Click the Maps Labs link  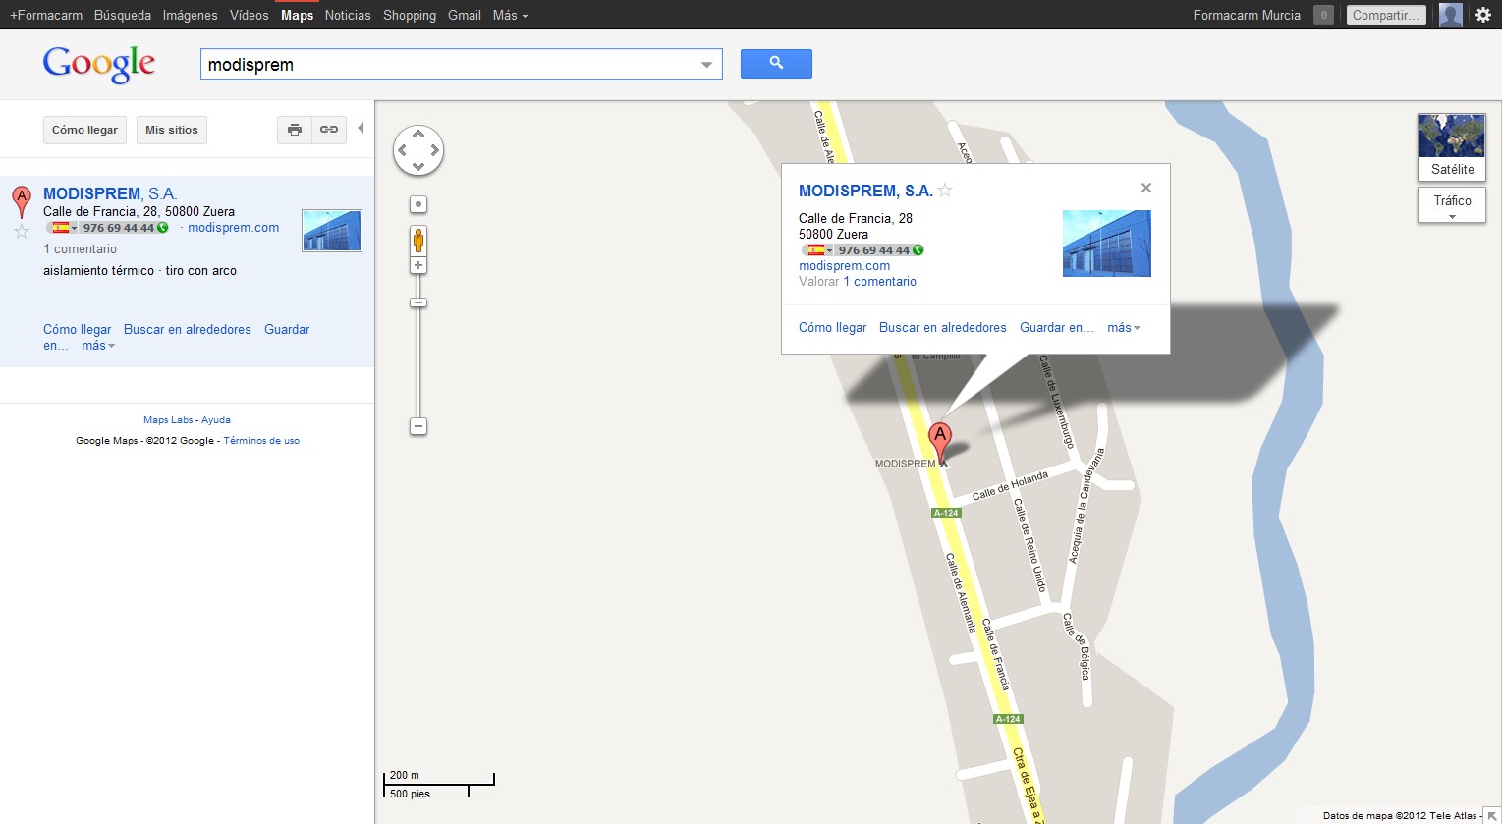pyautogui.click(x=168, y=420)
